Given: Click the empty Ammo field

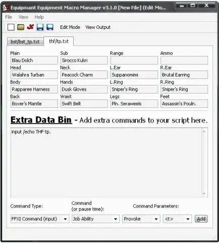Looking at the screenshot, I should point(184,60).
